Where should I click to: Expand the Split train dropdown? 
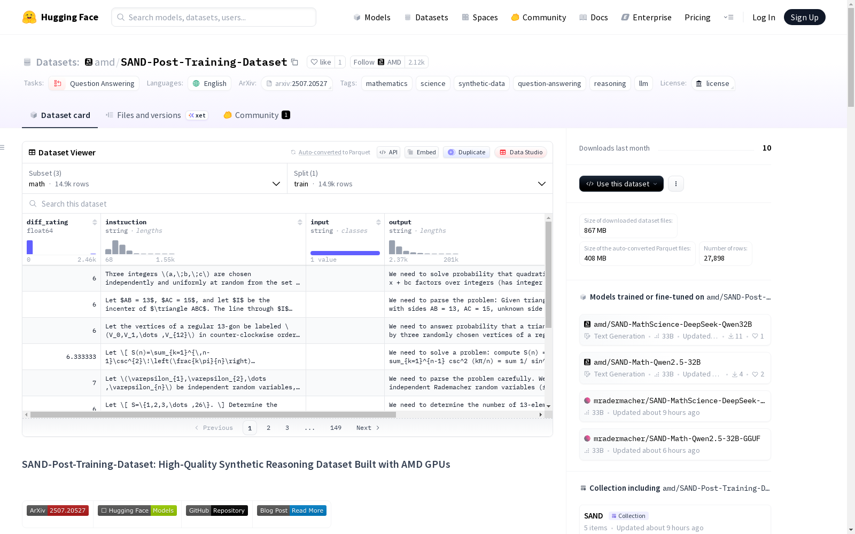tap(420, 178)
